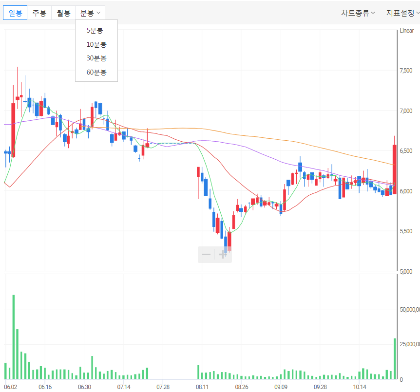
Task: Click the 06.16 date axis label
Action: coord(45,387)
